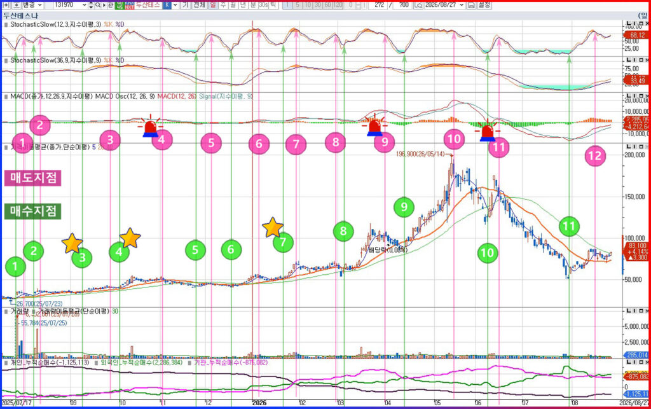Click the 'I' icon in the 누적순매수 panel
The width and height of the screenshot is (651, 409).
634,362
